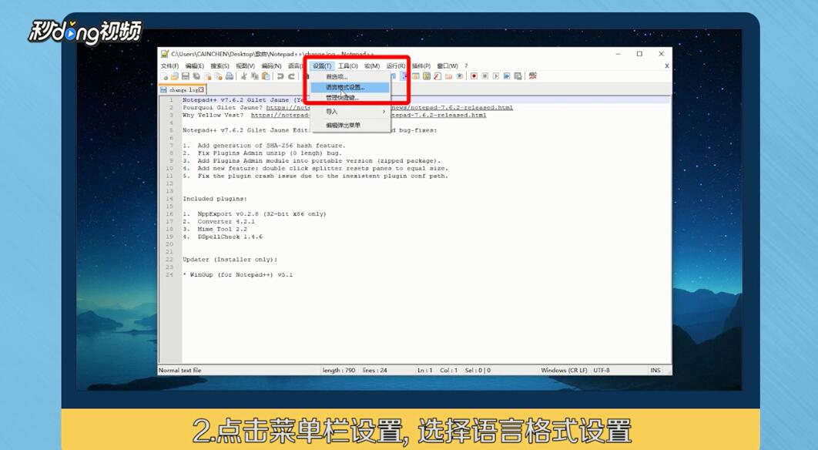818x450 pixels.
Task: Choose 编辑弹出菜单 menu entry
Action: pos(350,126)
